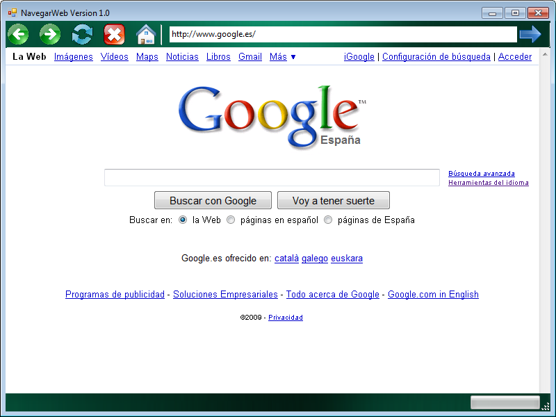Click the Voy a tener suerte button
Screen dimensions: 556x417
(334, 200)
